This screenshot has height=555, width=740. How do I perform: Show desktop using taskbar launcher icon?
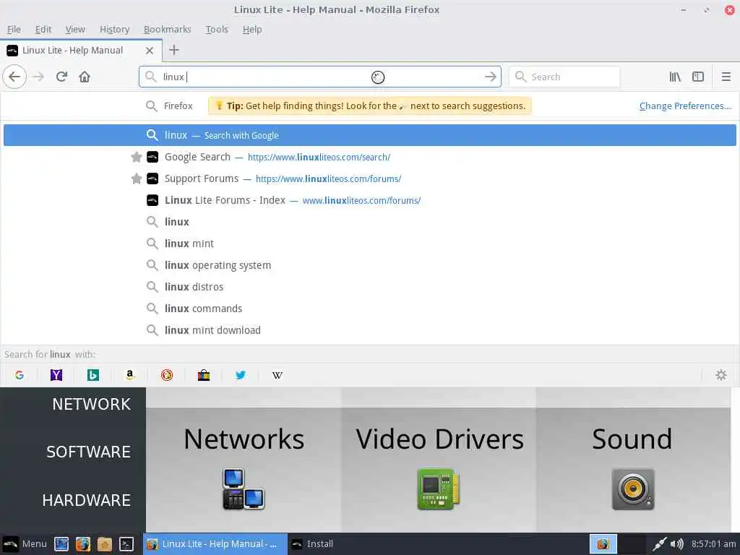tap(61, 544)
